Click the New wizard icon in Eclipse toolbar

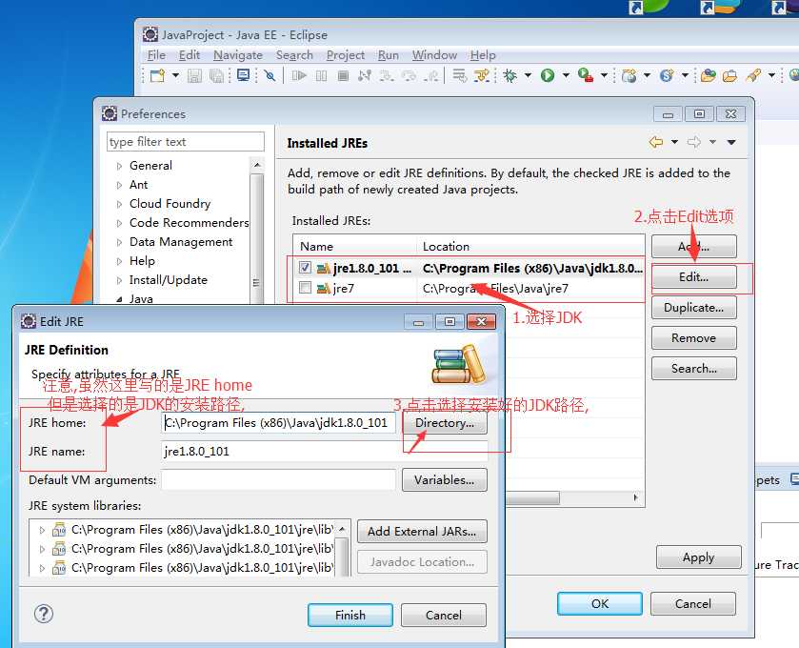[157, 76]
